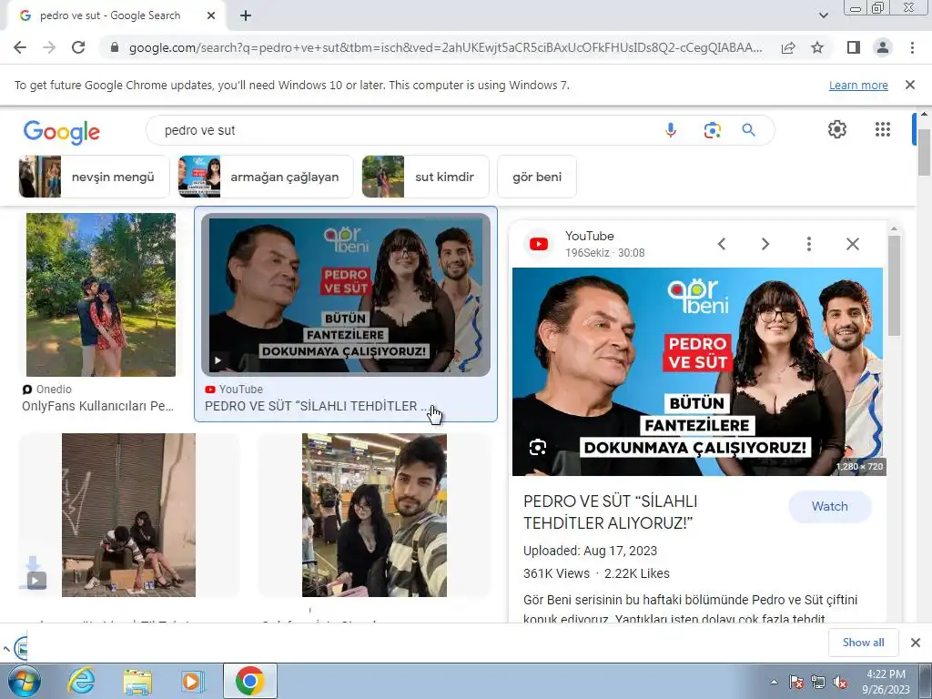
Task: Bookmark this page with the star
Action: click(817, 47)
